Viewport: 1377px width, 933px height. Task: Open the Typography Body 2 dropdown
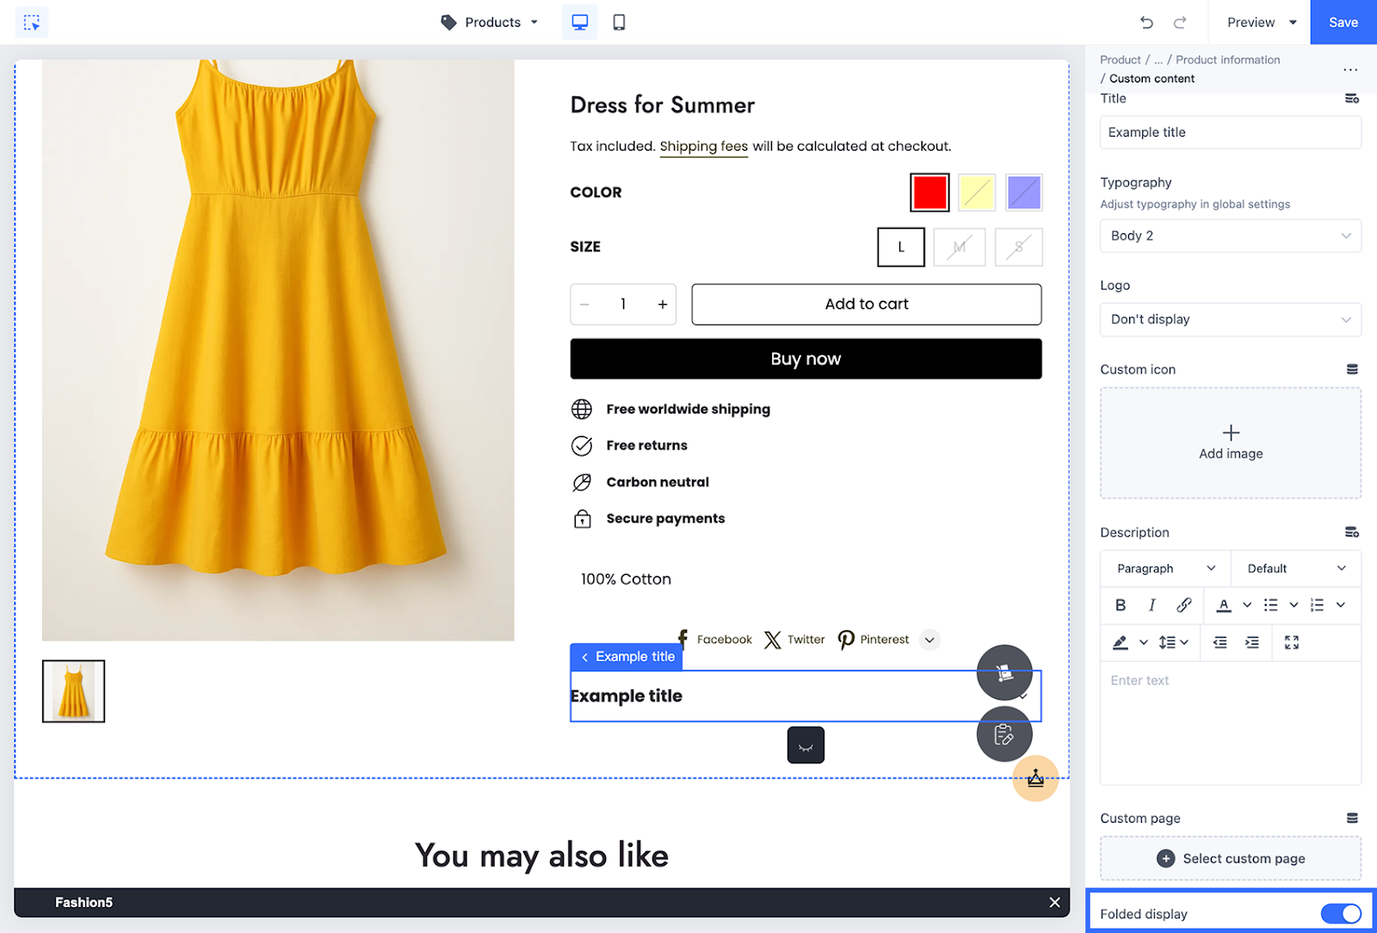(x=1230, y=236)
